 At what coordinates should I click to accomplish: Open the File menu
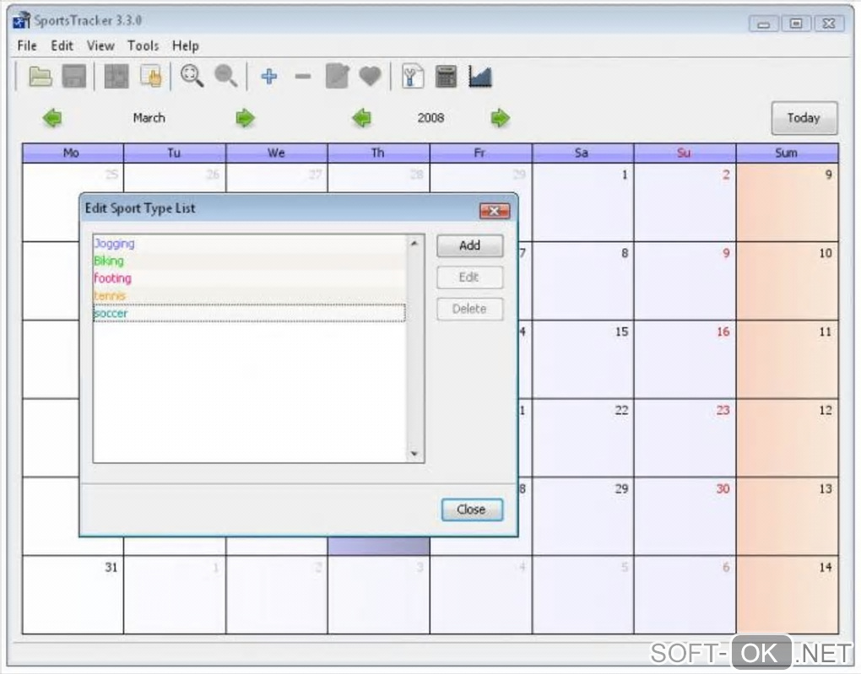coord(27,46)
